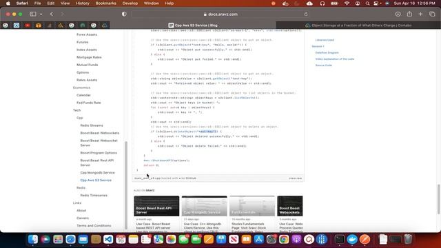Image resolution: width=441 pixels, height=248 pixels.
Task: Open Control Center in menu bar
Action: click(376, 3)
